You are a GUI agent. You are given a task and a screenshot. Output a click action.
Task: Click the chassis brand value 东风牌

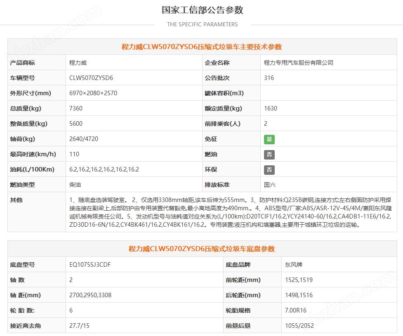pos(294,265)
